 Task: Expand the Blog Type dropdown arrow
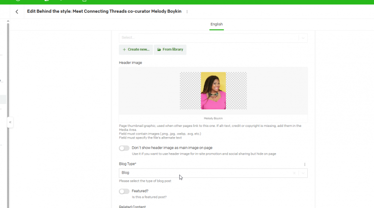coord(303,173)
